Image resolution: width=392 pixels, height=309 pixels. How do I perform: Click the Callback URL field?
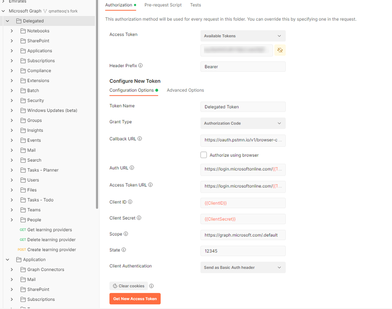click(243, 141)
